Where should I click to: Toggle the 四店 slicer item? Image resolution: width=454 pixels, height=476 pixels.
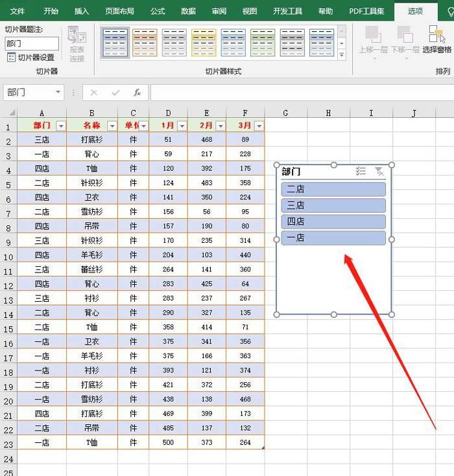tap(333, 221)
